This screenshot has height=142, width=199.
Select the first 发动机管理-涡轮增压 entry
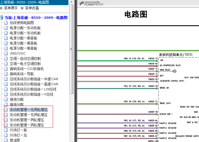[27, 120]
